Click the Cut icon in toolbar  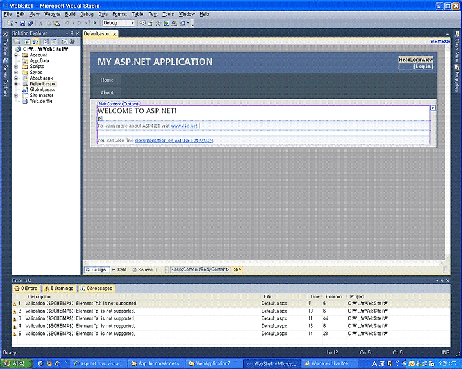click(x=41, y=23)
